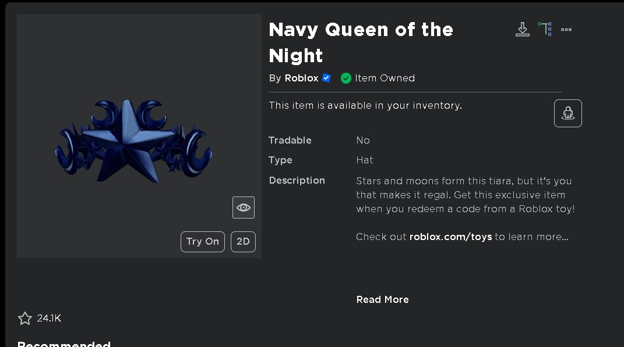Switch the preview to 2D view

click(x=243, y=242)
